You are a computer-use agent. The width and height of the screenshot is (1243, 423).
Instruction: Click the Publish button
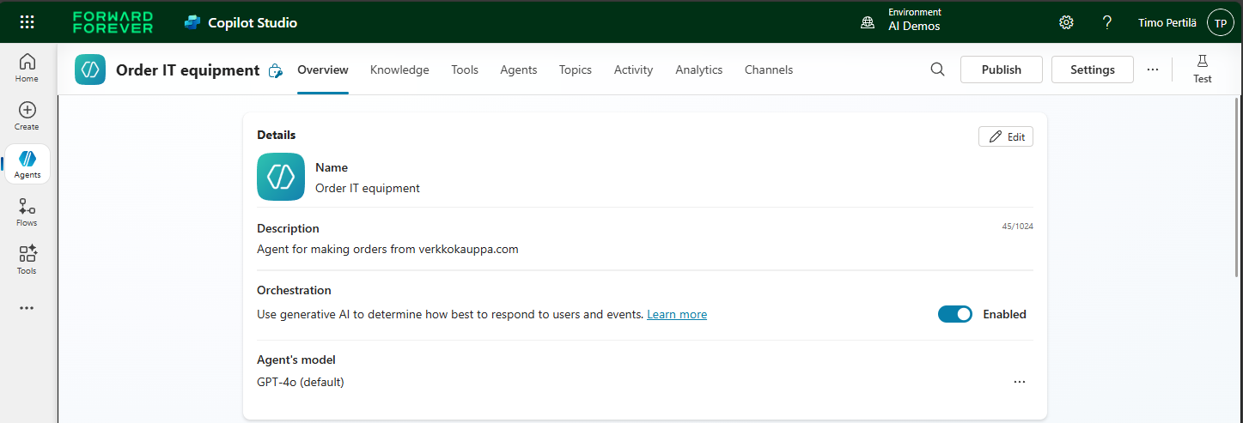point(1001,69)
